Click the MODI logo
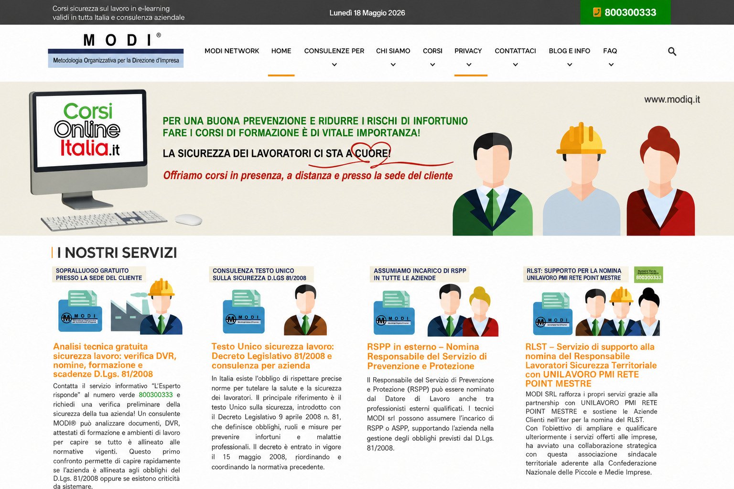Viewport: 734px width, 489px height. point(116,50)
